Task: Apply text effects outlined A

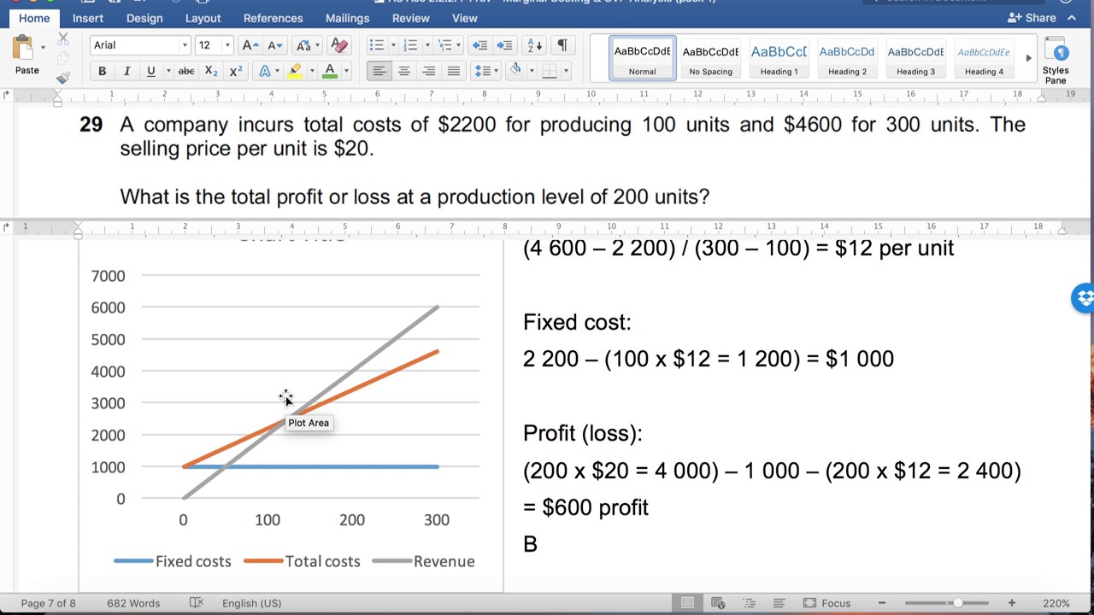Action: pyautogui.click(x=265, y=71)
